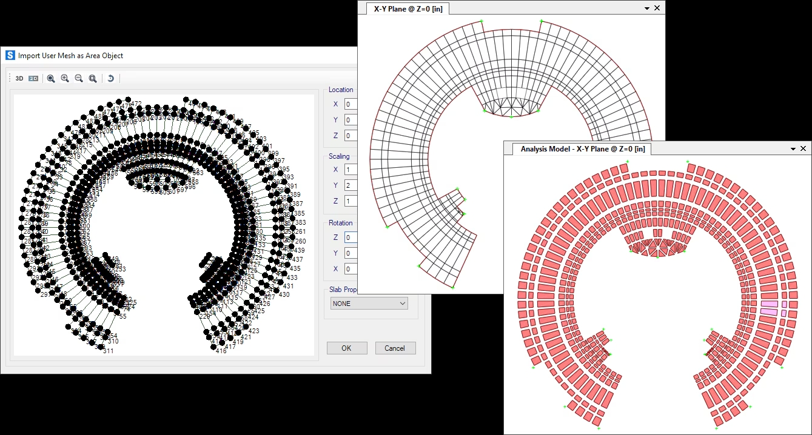The image size is (812, 435).
Task: Open X-Y Plane window dropdown arrow
Action: [647, 8]
